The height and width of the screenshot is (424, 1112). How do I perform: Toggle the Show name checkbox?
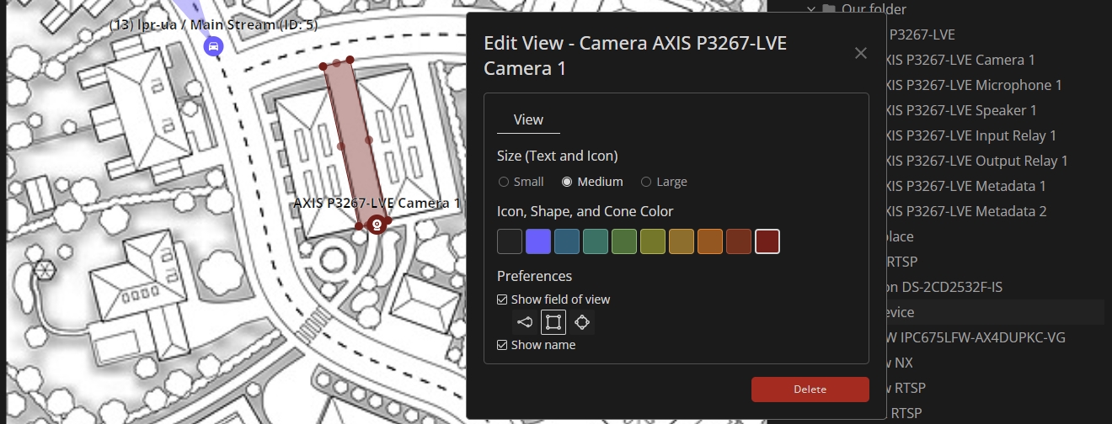pos(502,345)
